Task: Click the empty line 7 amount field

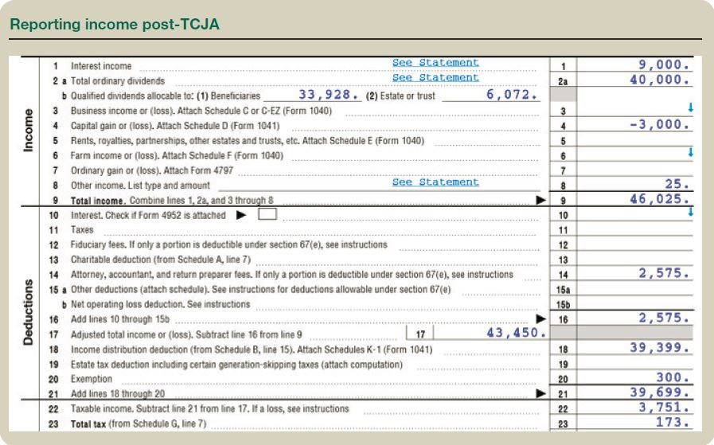Action: coord(634,169)
